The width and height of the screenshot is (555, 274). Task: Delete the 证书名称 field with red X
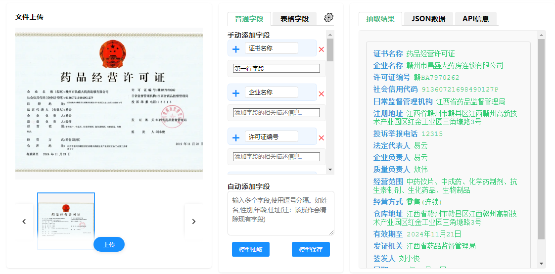(x=322, y=49)
